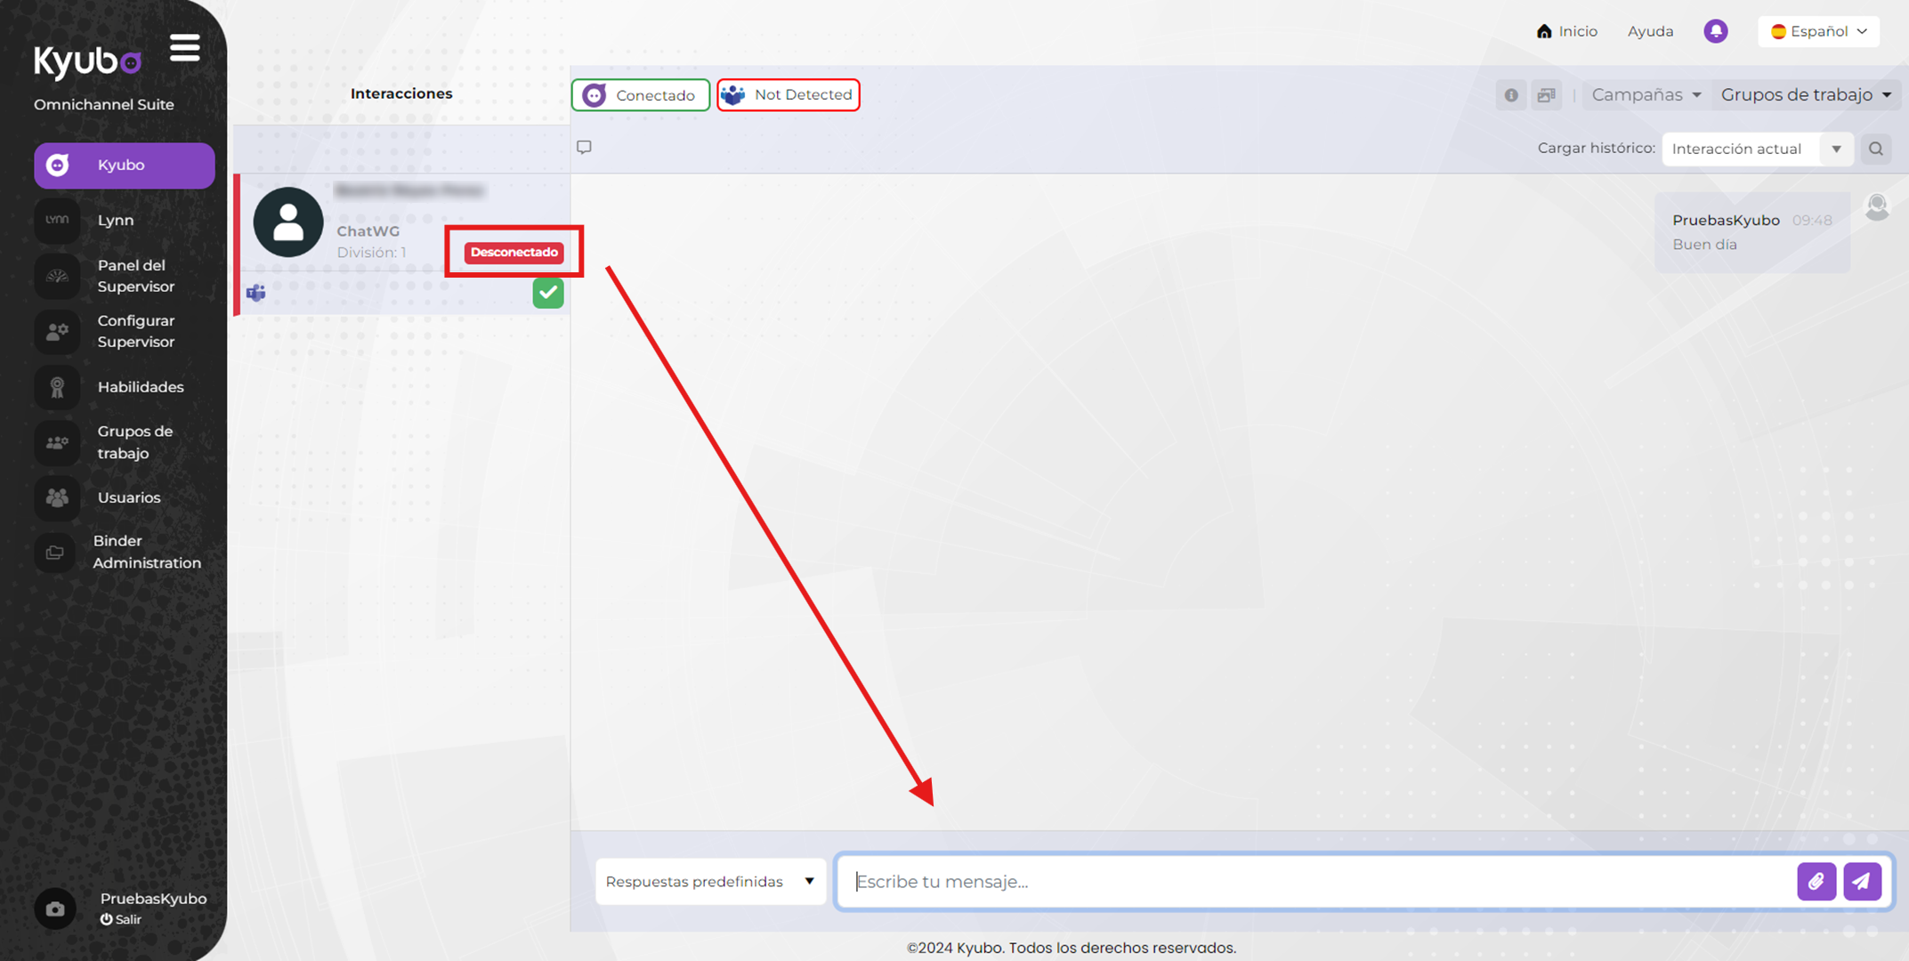
Task: Expand the Grupos de trabajo dropdown
Action: [x=1806, y=95]
